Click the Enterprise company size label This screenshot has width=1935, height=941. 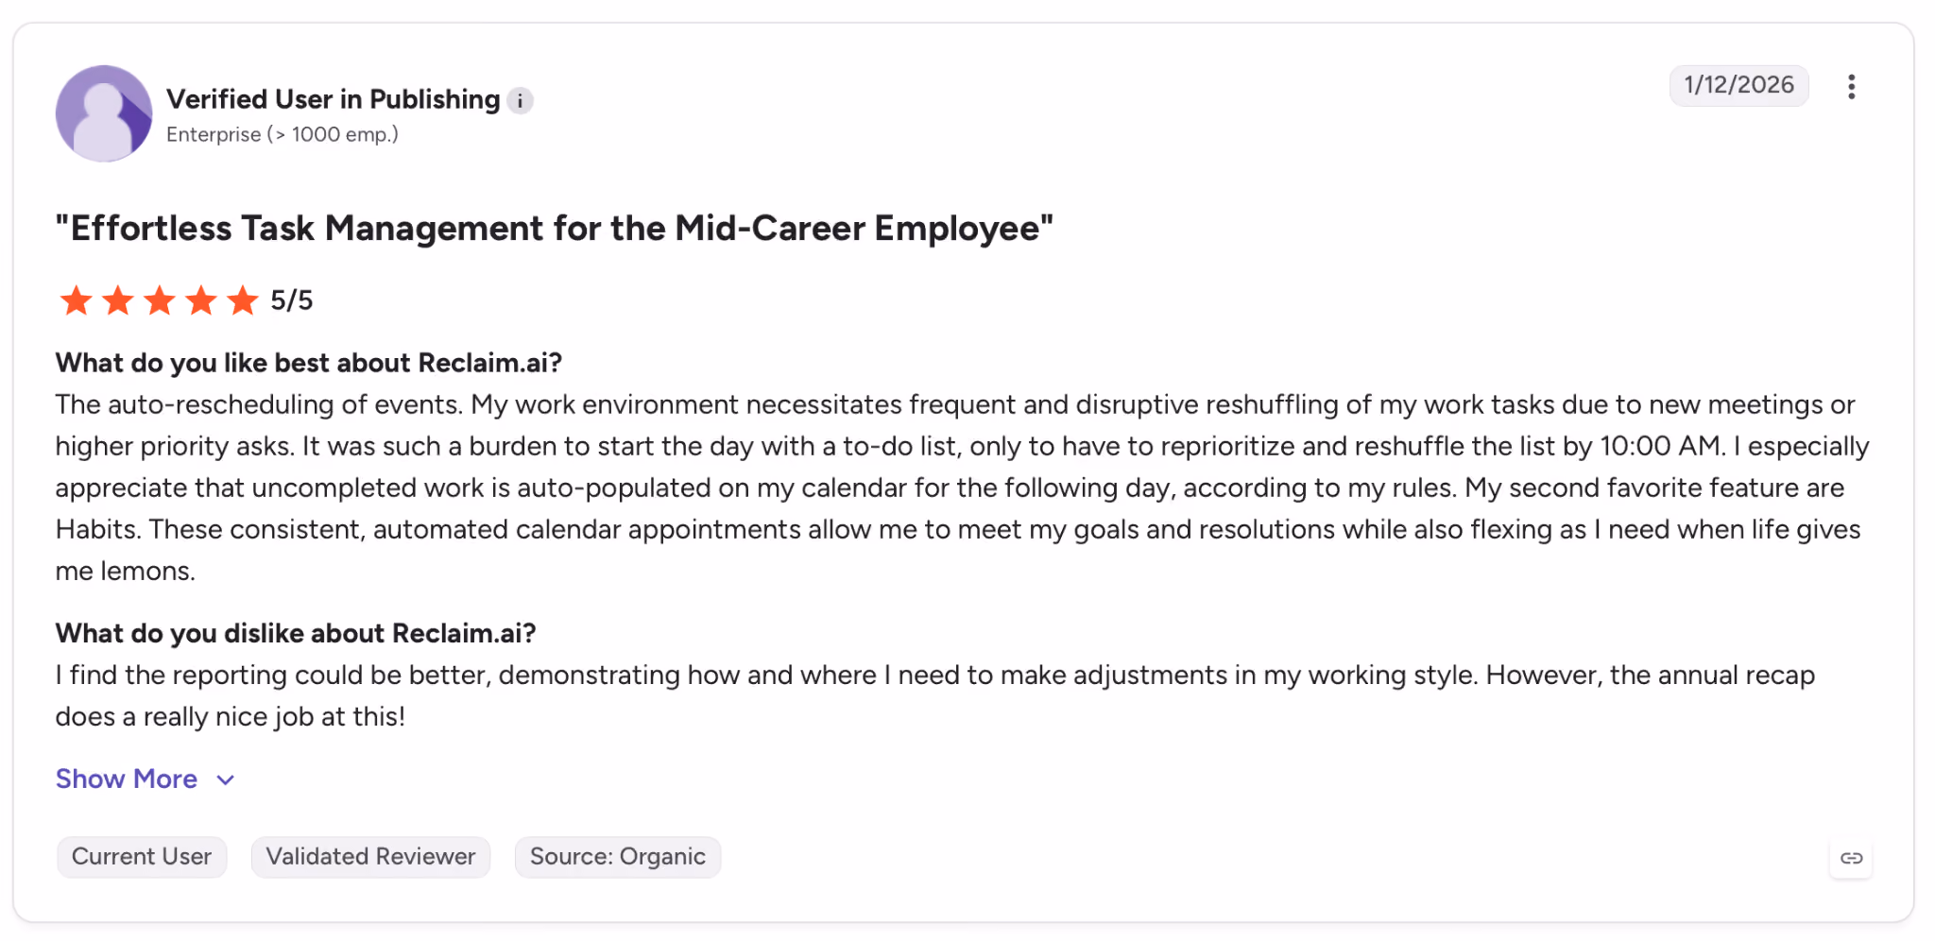[x=283, y=135]
